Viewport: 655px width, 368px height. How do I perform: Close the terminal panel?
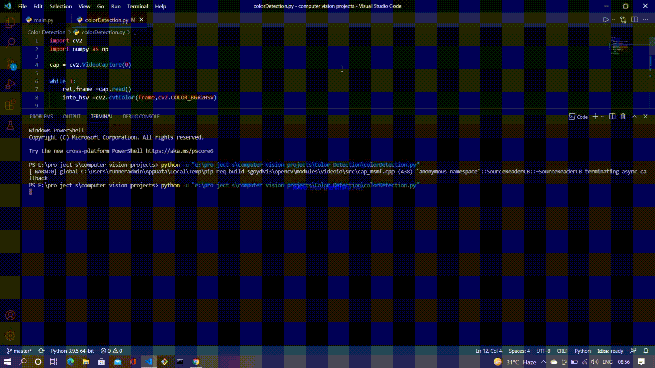[x=645, y=117]
